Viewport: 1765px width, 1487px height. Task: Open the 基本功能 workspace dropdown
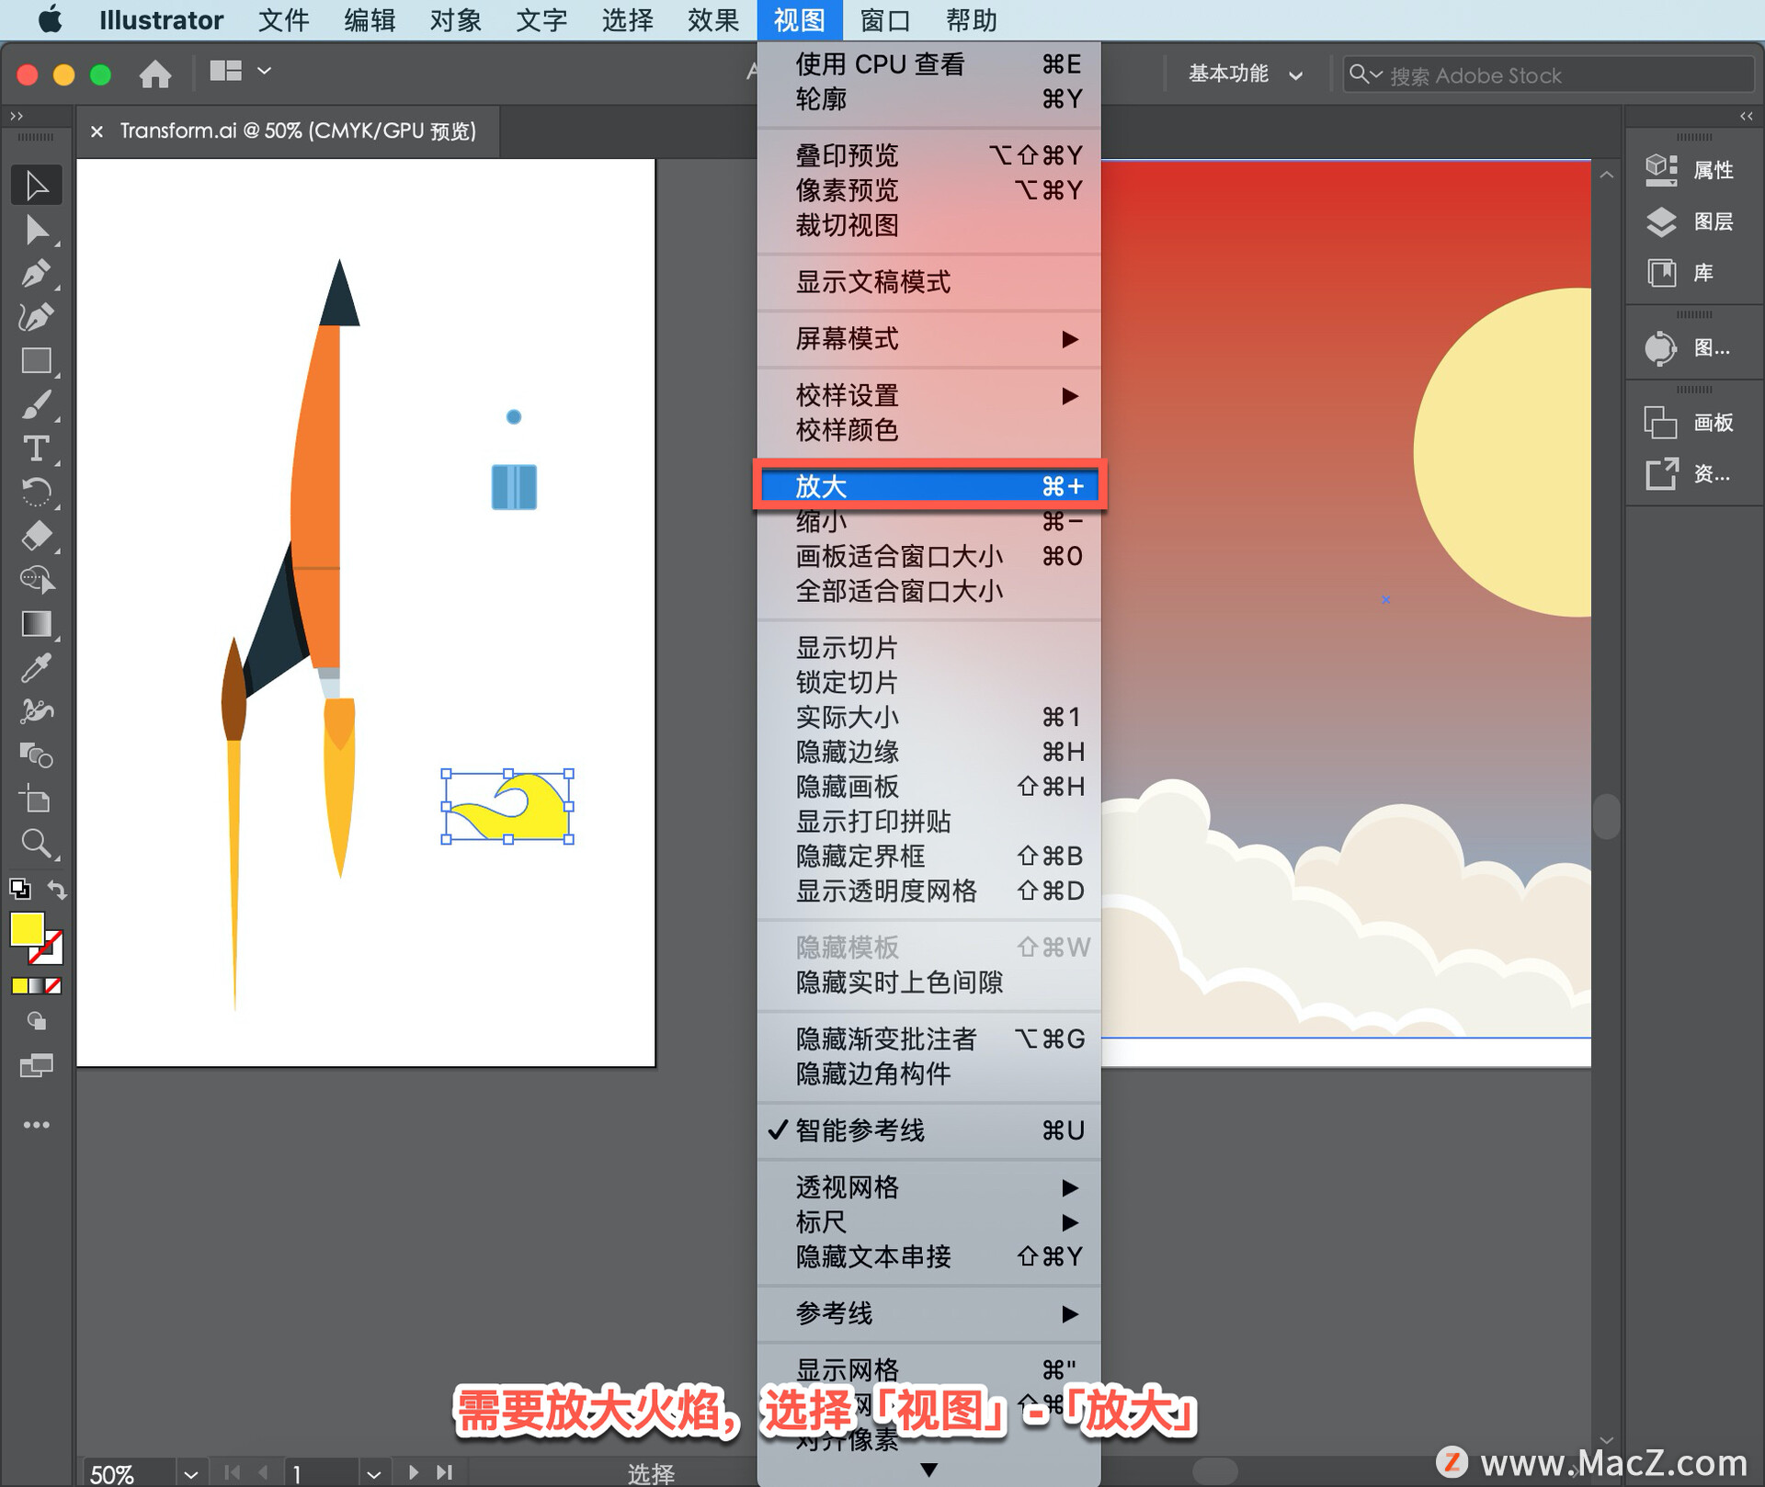click(1245, 74)
